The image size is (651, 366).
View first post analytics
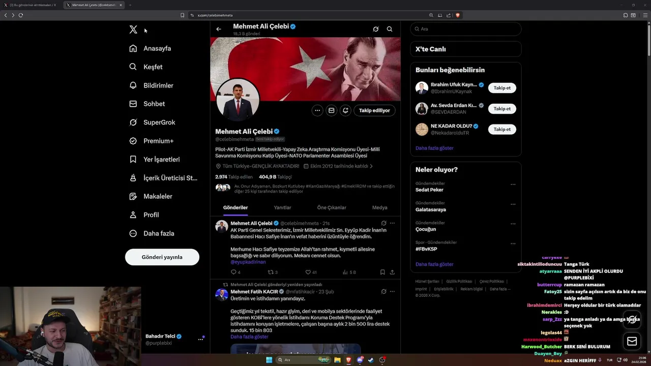tap(349, 272)
